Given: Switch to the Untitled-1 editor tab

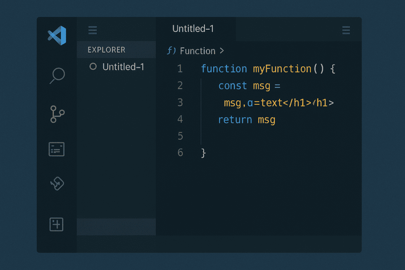Looking at the screenshot, I should click(x=193, y=28).
